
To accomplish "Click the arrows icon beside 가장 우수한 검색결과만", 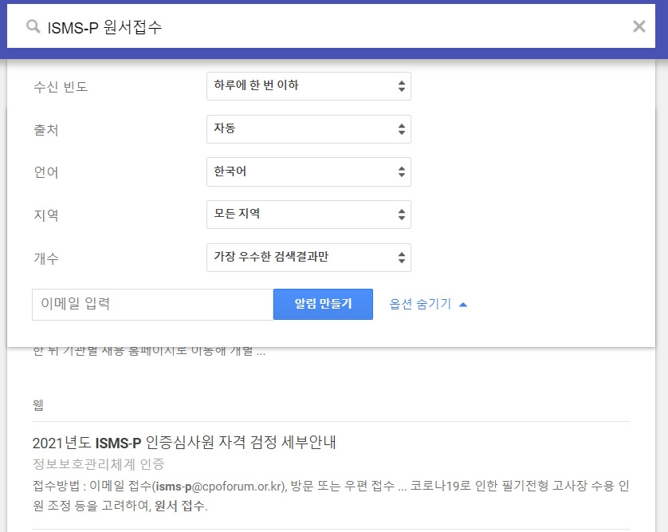I will click(x=402, y=257).
